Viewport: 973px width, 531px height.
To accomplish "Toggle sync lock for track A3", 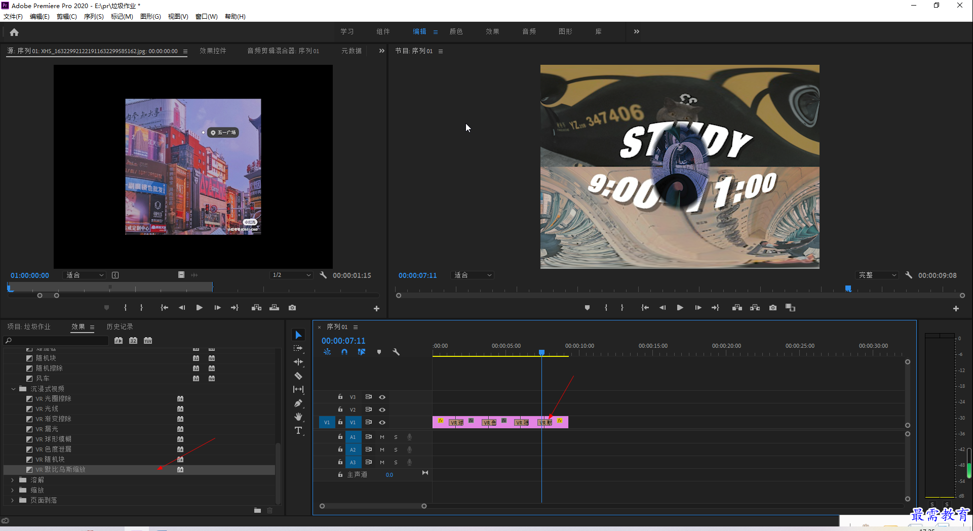I will 369,462.
